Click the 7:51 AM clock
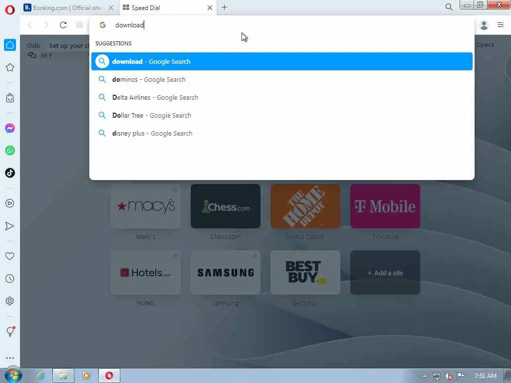This screenshot has height=383, width=511. pos(486,376)
